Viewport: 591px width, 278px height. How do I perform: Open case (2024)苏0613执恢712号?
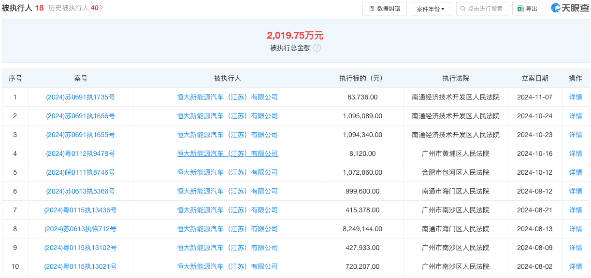pos(80,229)
